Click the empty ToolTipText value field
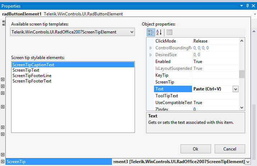Image resolution: width=257 pixels, height=166 pixels. click(x=215, y=96)
